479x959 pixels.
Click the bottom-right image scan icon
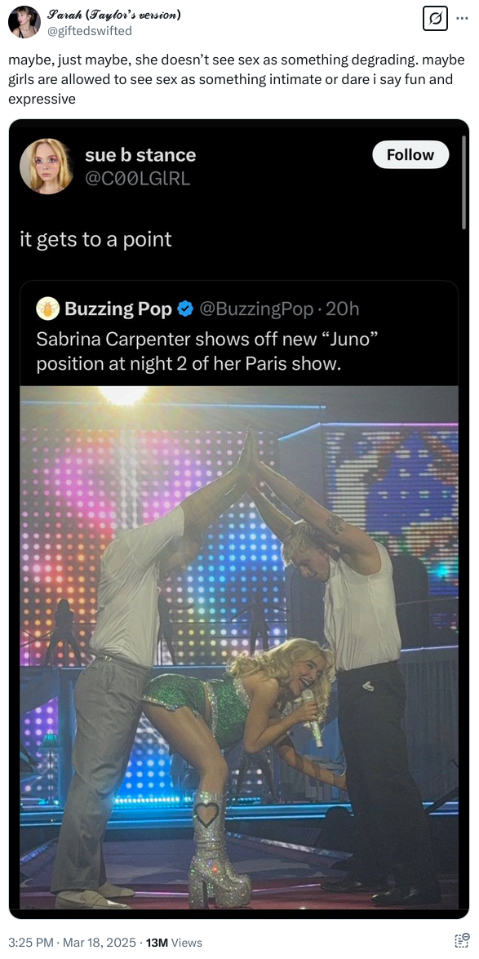pos(462,941)
